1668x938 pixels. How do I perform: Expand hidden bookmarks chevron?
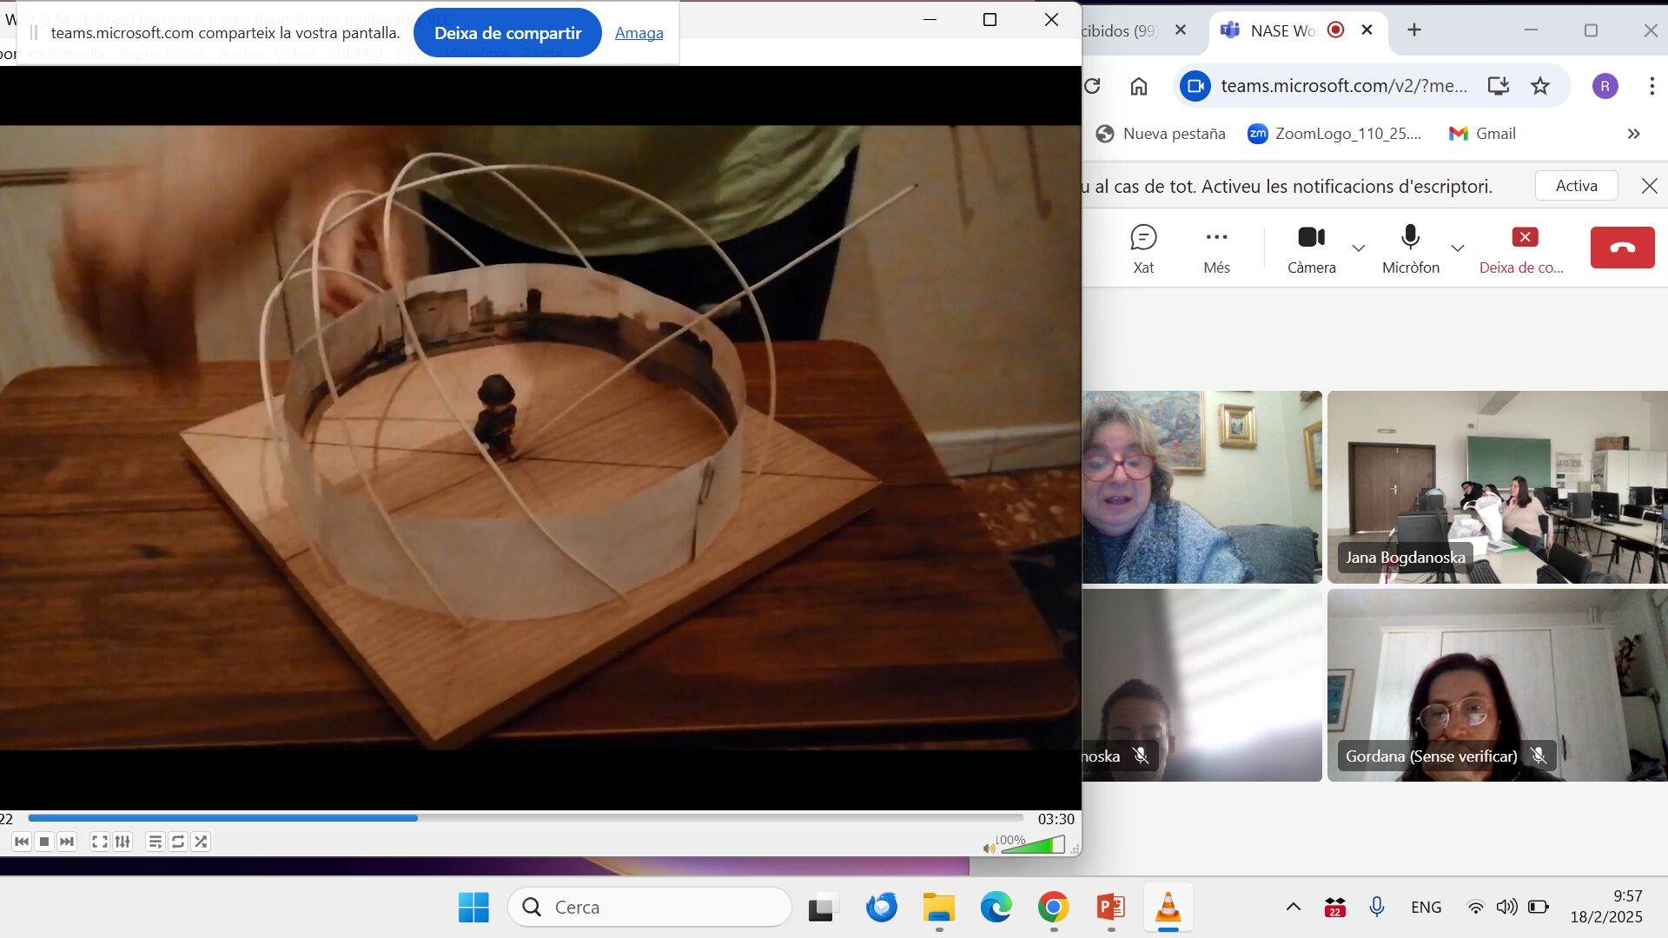coord(1633,134)
